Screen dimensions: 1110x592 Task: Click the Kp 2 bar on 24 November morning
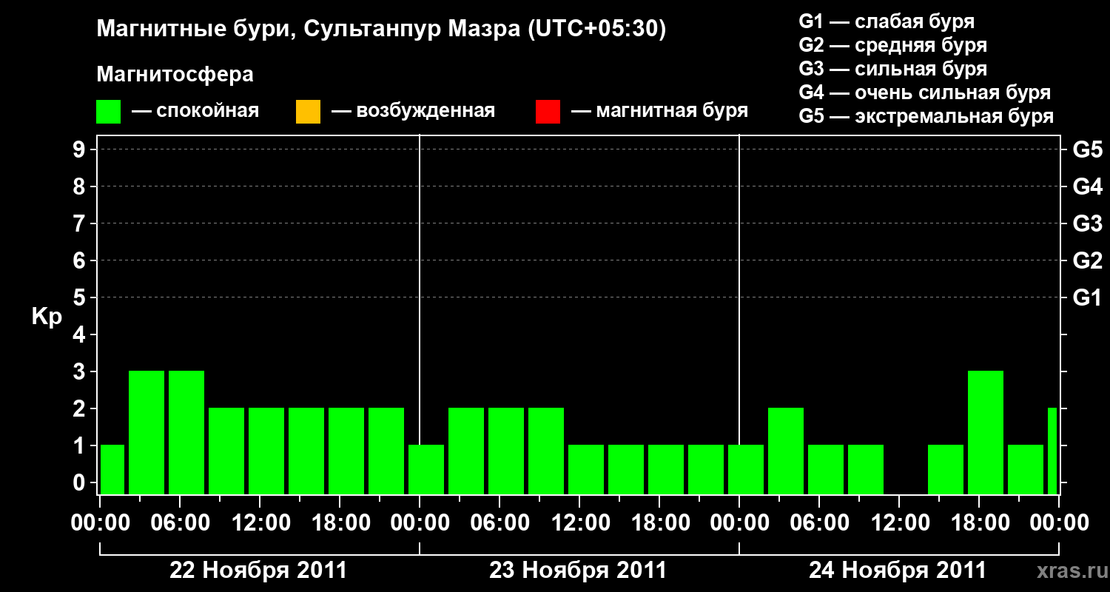(786, 451)
